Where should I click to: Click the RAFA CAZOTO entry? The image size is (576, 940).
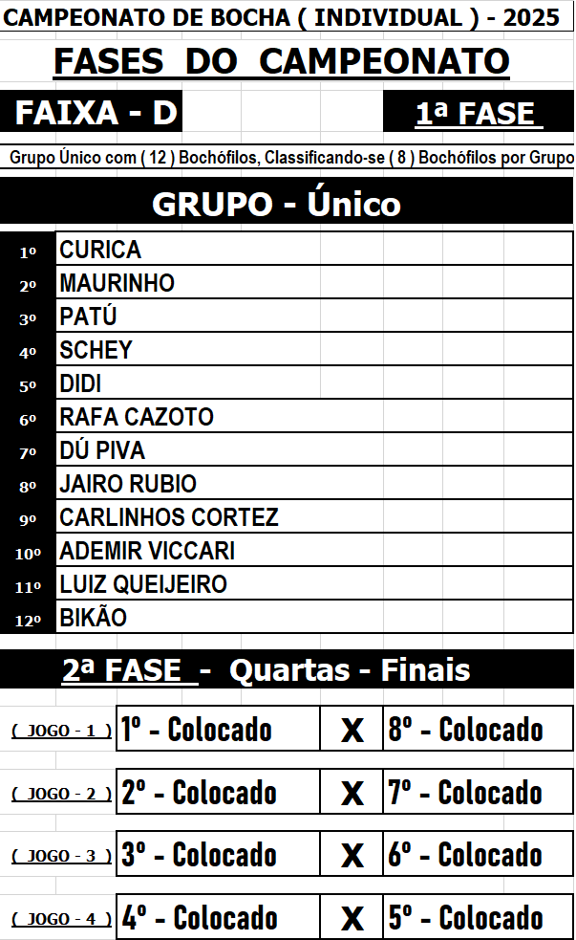tap(314, 416)
